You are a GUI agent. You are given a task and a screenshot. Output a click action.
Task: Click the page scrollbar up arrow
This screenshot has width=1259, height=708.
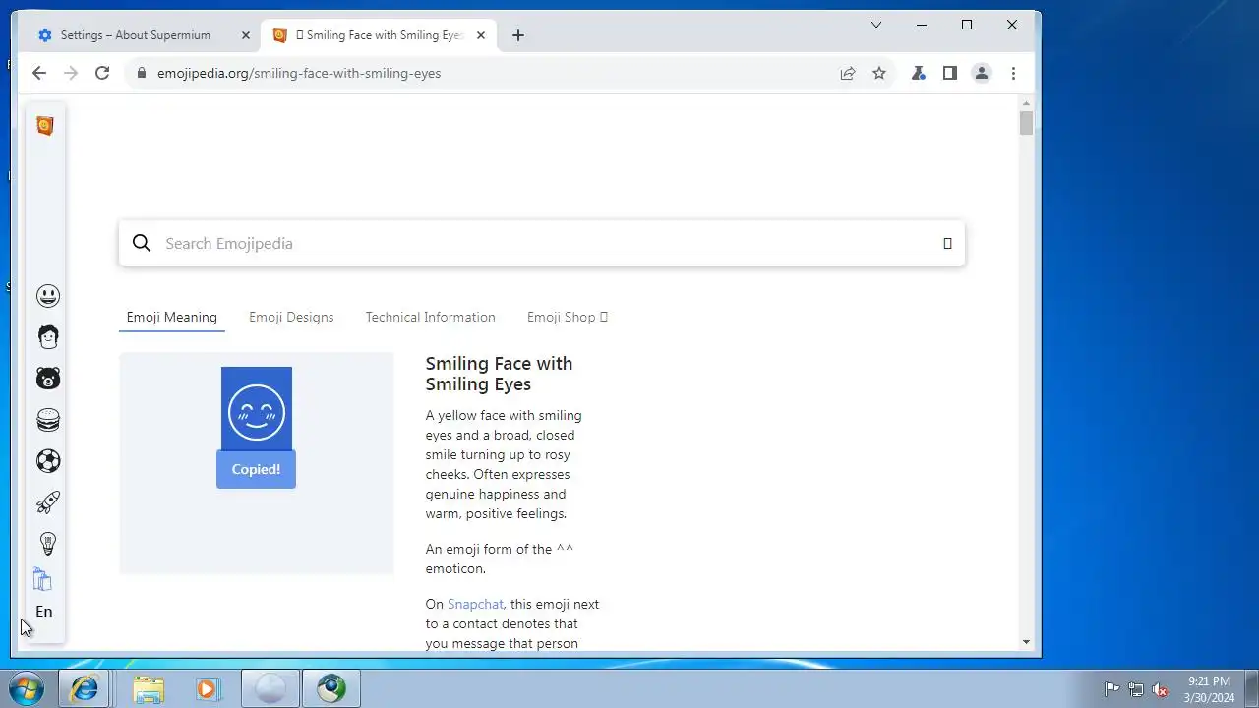pyautogui.click(x=1026, y=103)
